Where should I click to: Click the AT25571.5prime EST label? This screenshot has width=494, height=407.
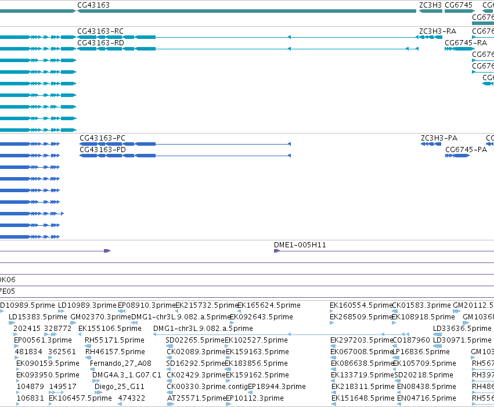click(x=197, y=398)
